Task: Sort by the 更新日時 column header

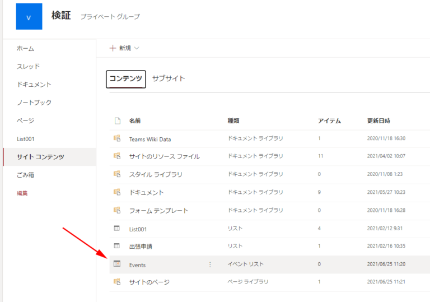Action: 378,121
